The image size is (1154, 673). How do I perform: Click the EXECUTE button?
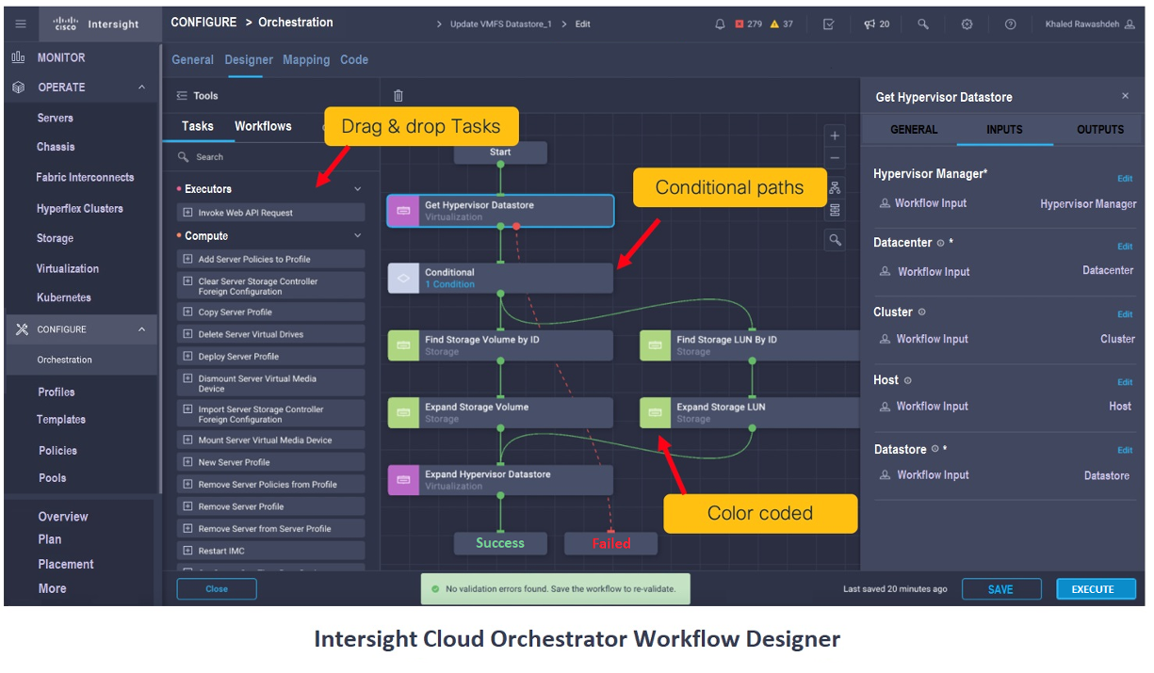pyautogui.click(x=1092, y=589)
